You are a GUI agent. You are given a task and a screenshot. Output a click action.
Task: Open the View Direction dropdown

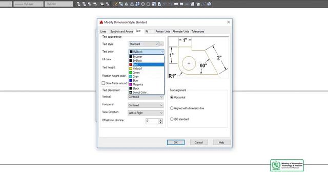146,113
